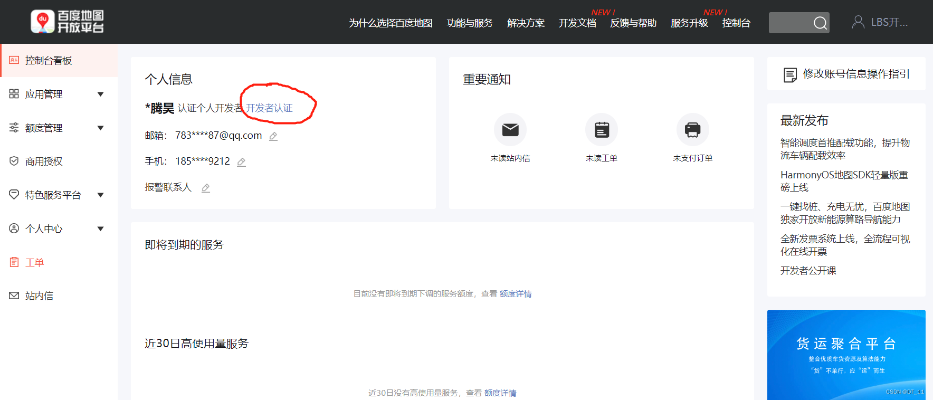Select 站内信 label in sidebar
933x400 pixels.
pos(39,296)
